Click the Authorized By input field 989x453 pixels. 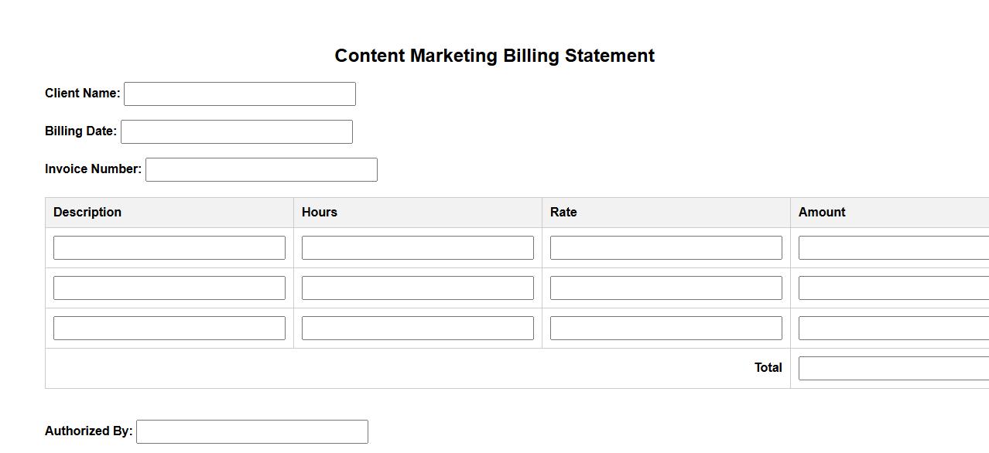[252, 431]
